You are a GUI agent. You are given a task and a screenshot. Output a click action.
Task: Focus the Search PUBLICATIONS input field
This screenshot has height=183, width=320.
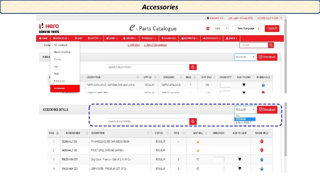pyautogui.click(x=147, y=67)
